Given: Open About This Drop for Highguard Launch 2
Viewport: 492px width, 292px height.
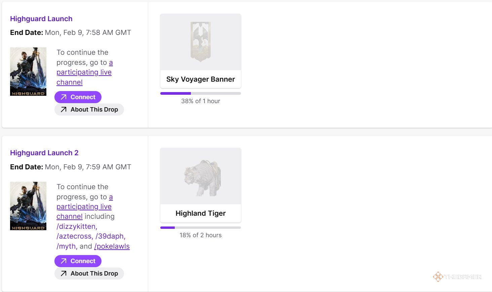Looking at the screenshot, I should click(89, 274).
